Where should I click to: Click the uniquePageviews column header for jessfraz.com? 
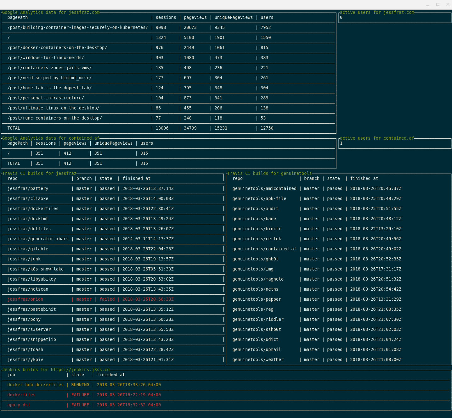[234, 18]
